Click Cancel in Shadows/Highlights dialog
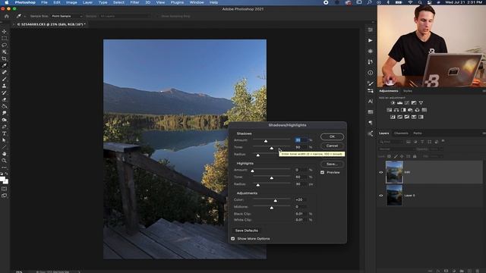 click(332, 146)
